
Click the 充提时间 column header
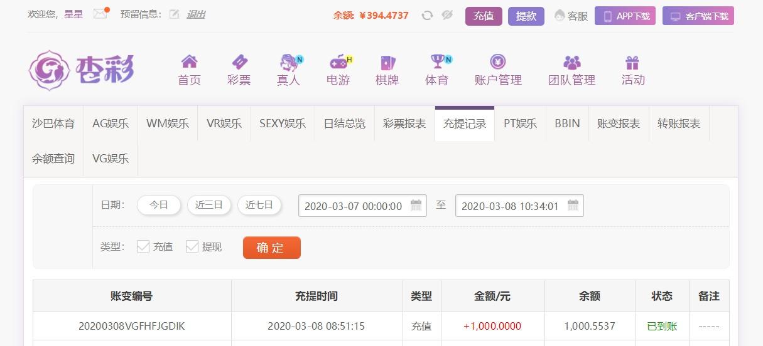pos(317,296)
